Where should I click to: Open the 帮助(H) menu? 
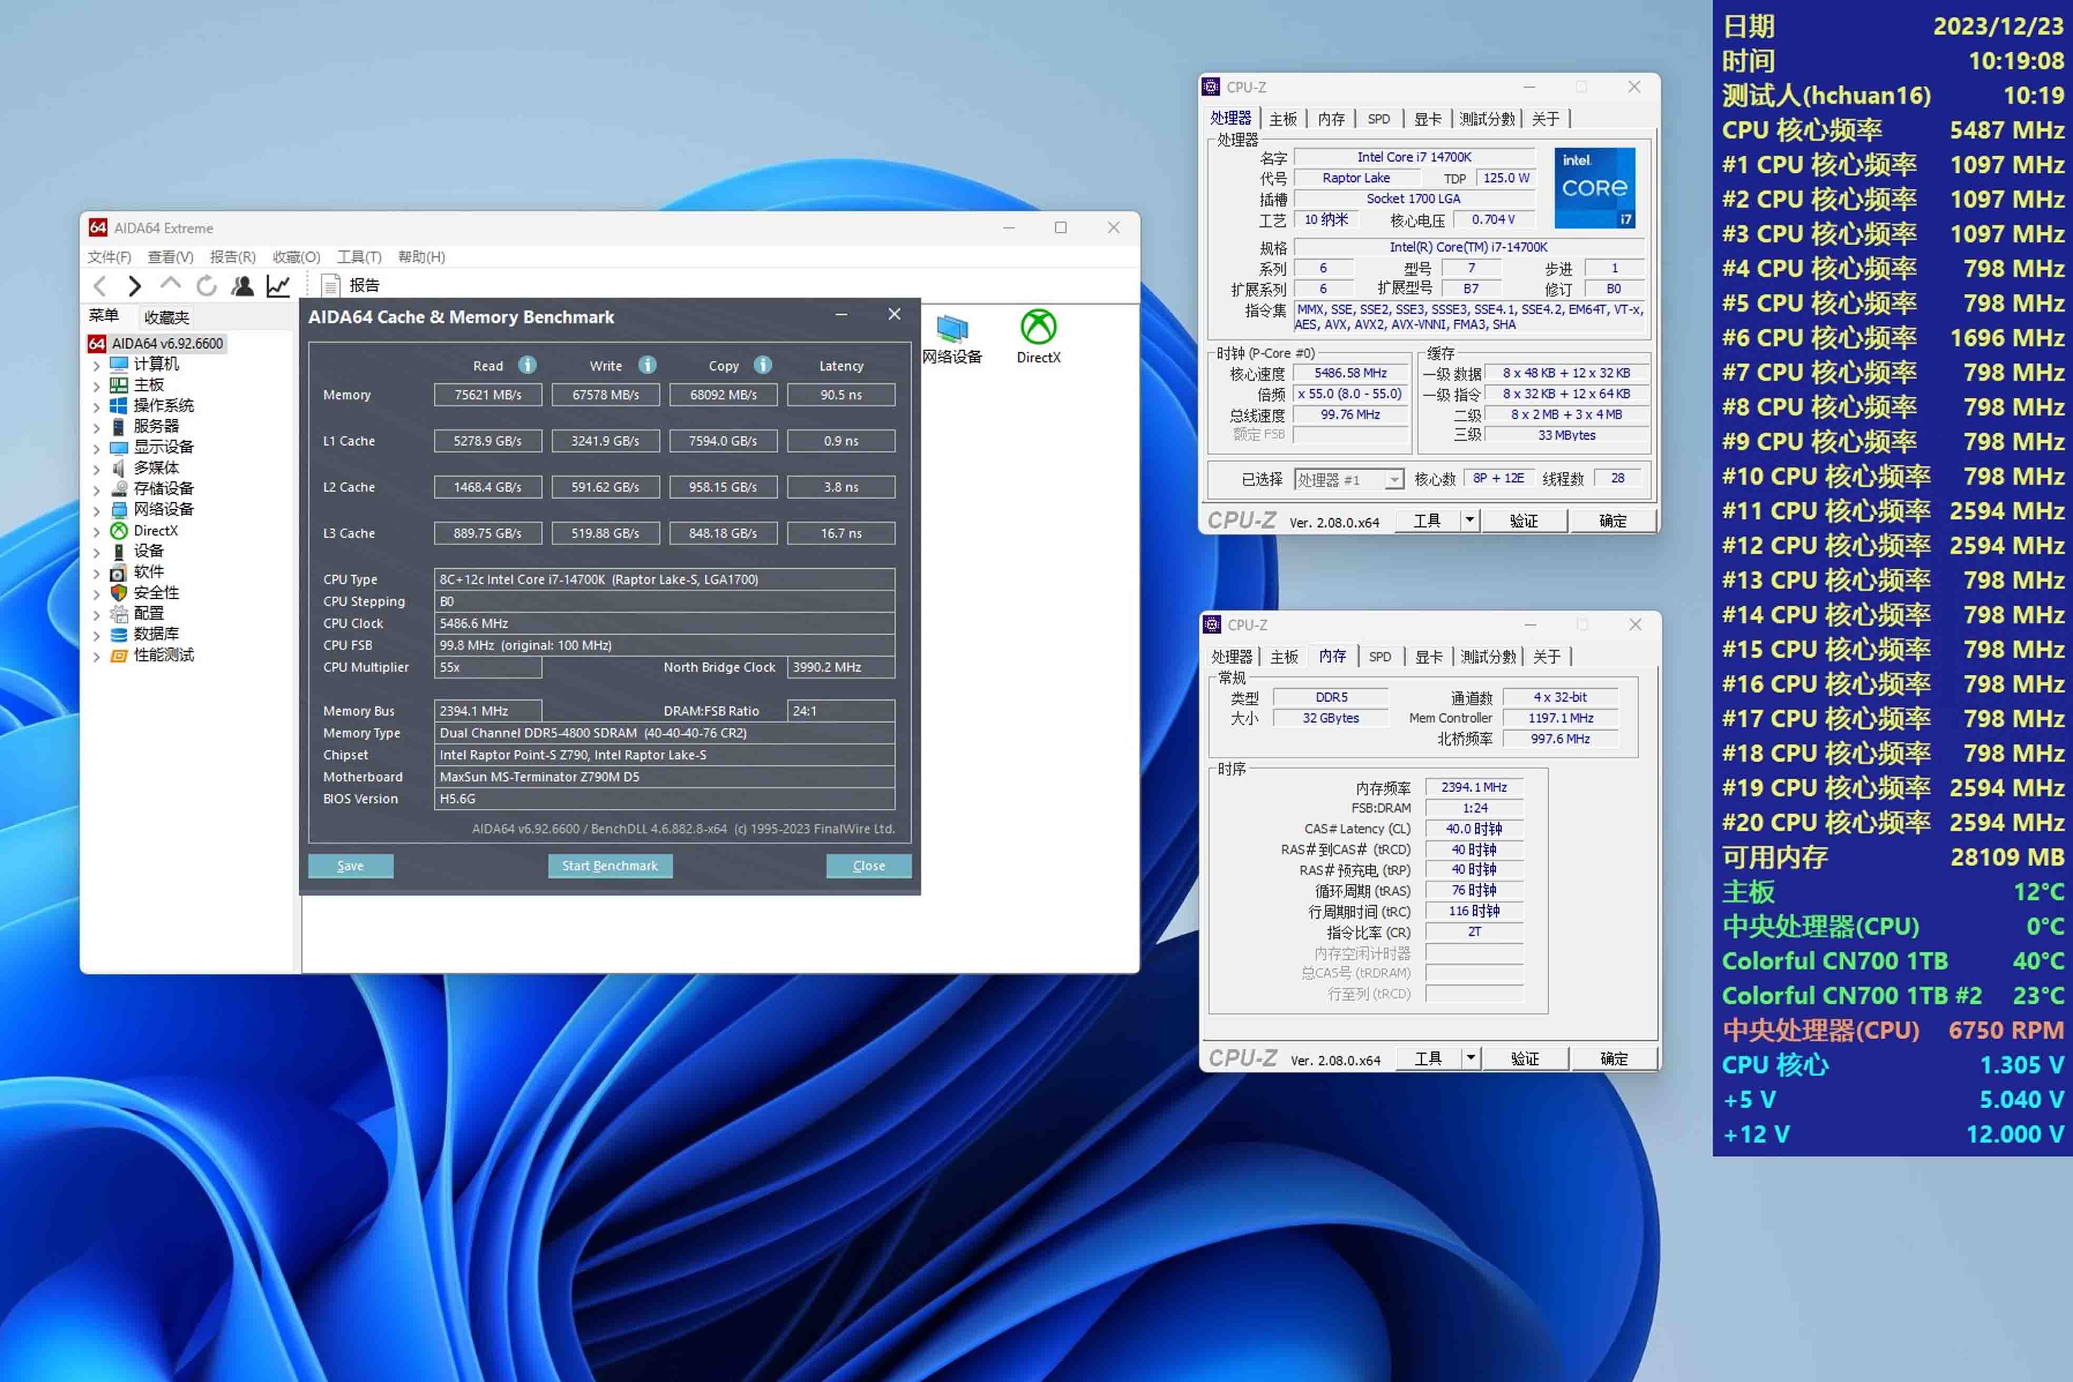(x=421, y=258)
